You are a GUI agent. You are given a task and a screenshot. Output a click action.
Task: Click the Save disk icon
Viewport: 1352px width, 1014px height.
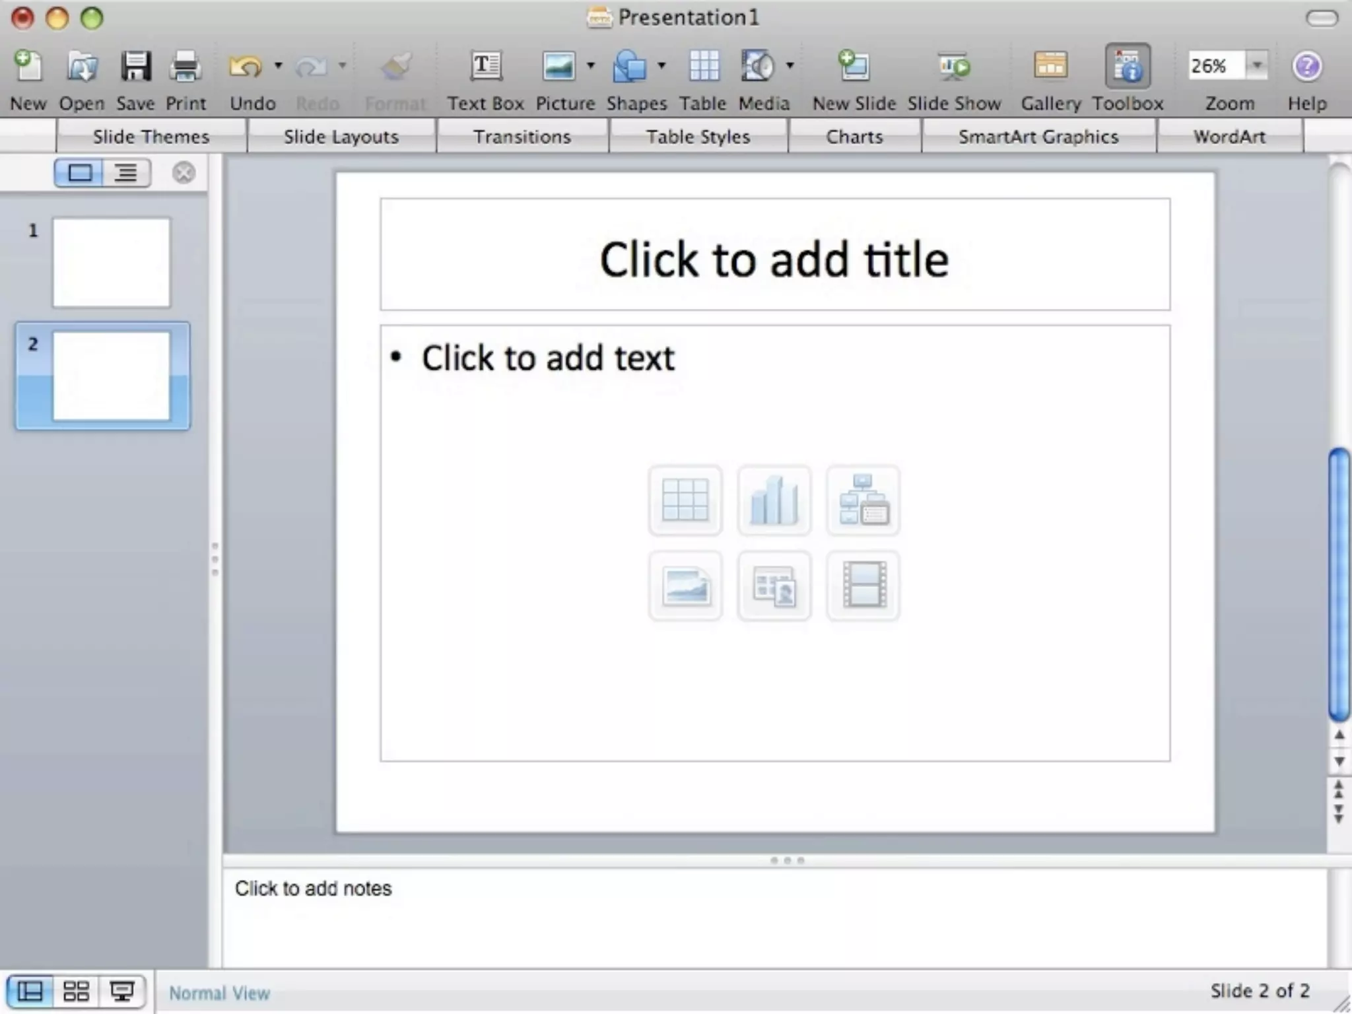click(135, 67)
